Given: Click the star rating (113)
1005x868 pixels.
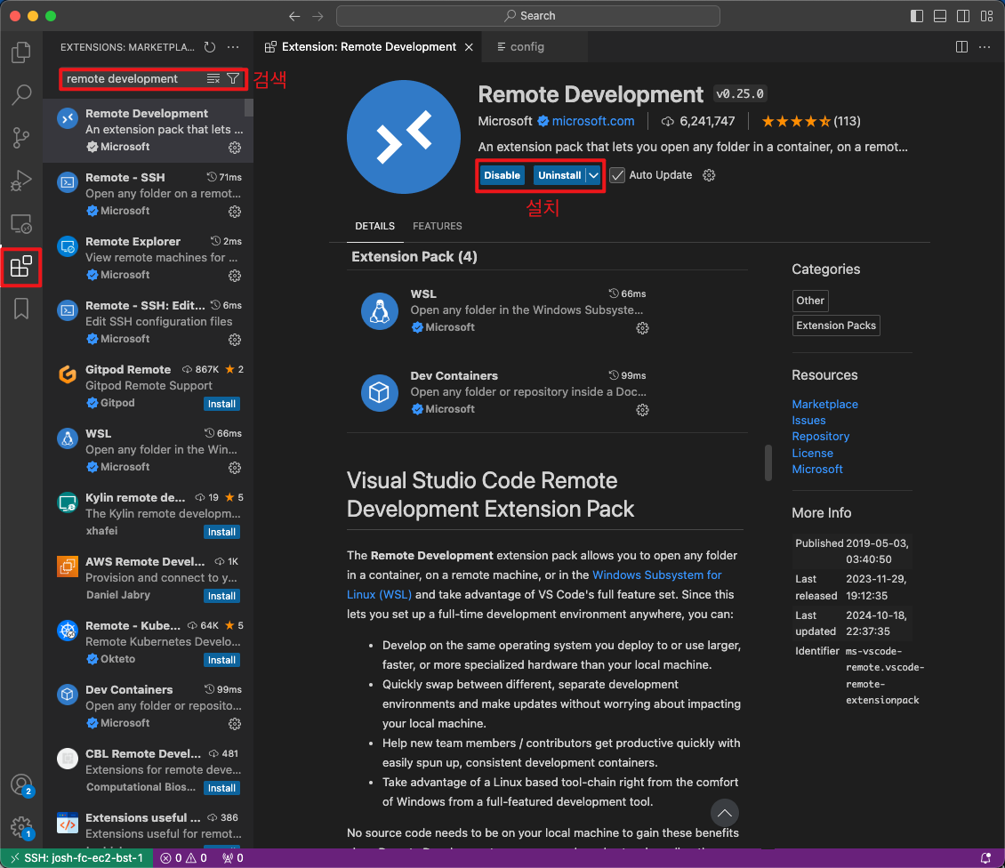Looking at the screenshot, I should click(810, 121).
